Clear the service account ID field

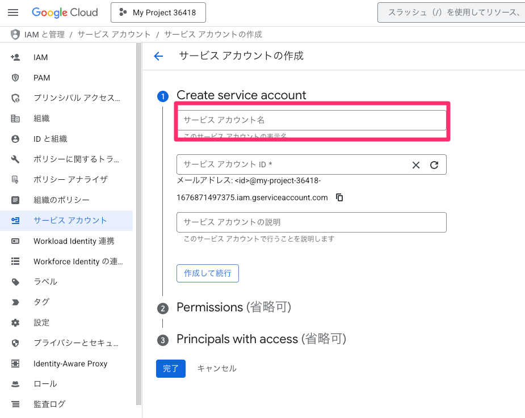416,164
